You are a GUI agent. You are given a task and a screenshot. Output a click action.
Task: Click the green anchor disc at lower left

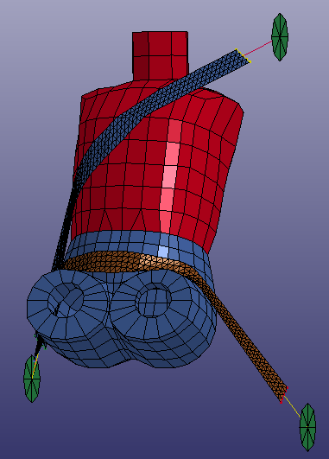[x=32, y=379]
